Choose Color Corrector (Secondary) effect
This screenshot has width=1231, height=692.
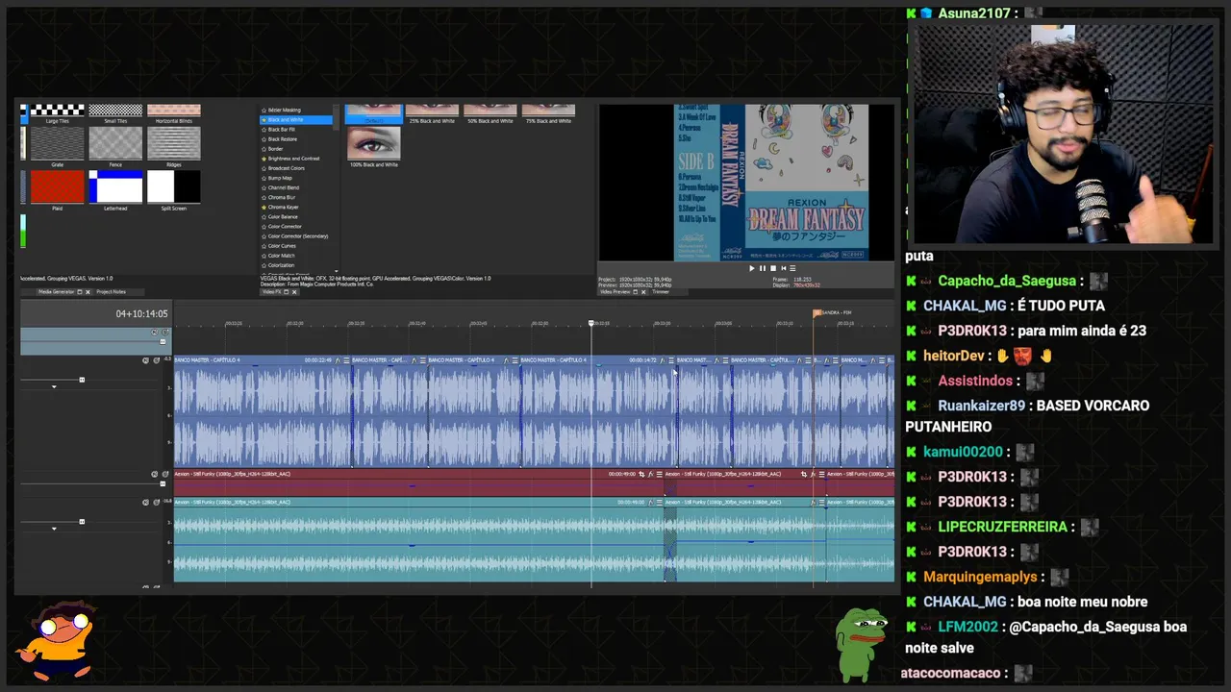(298, 236)
